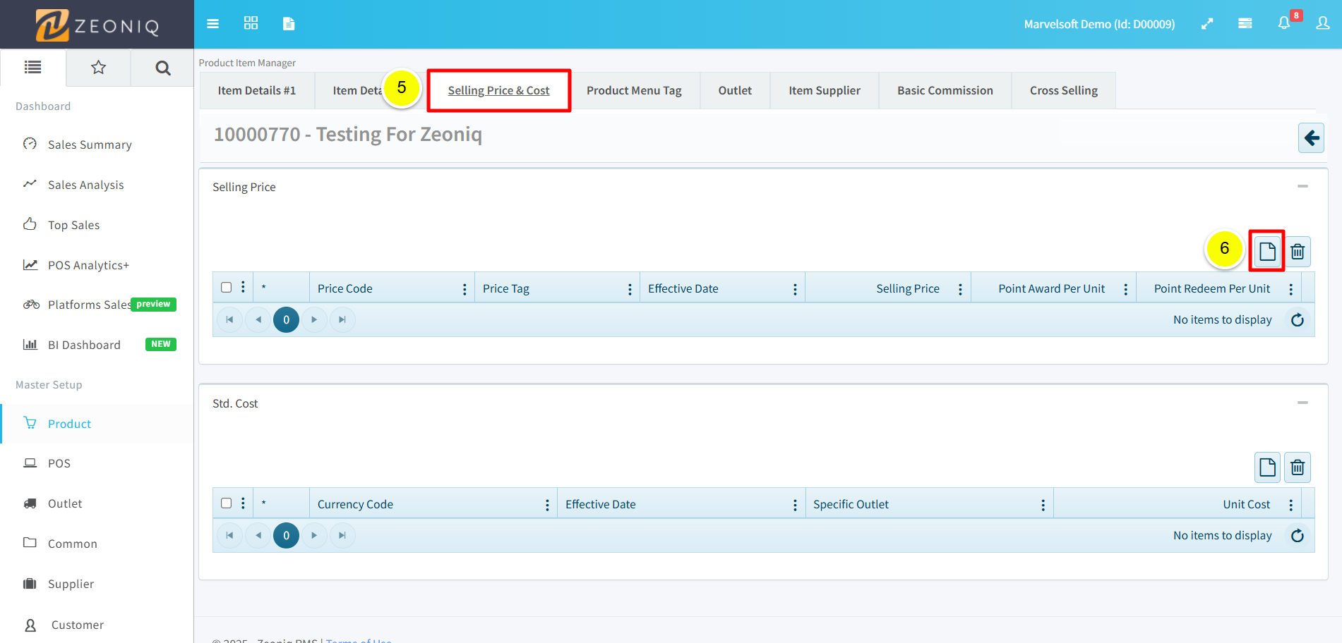Collapse the Std. Cost panel
Viewport: 1342px width, 643px height.
[x=1302, y=403]
